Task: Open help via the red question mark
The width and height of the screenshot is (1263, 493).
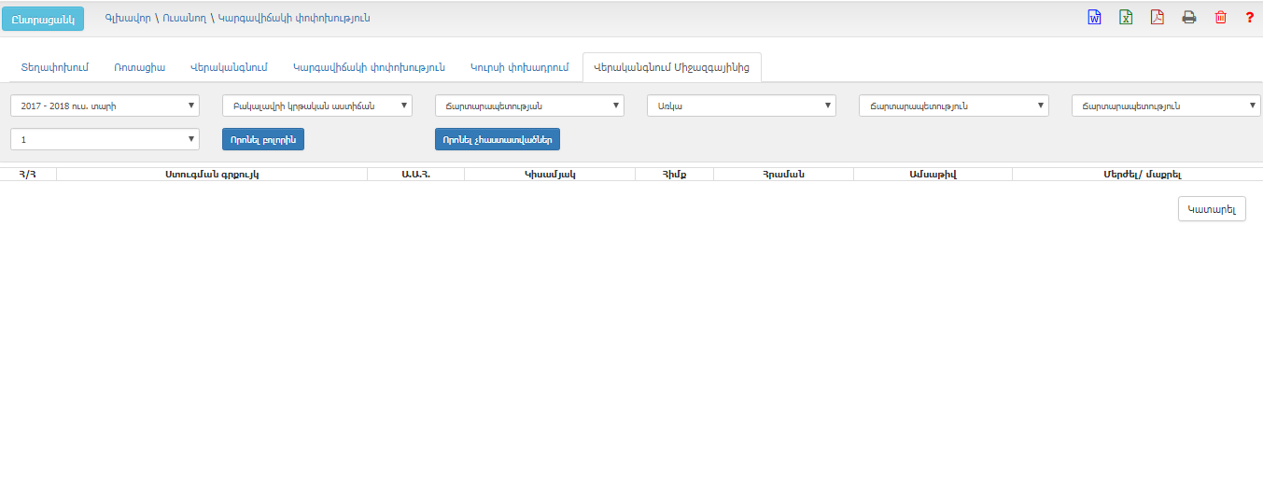Action: tap(1250, 18)
